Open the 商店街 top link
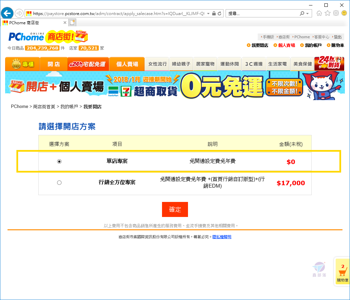The width and height of the screenshot is (350, 300). click(283, 37)
